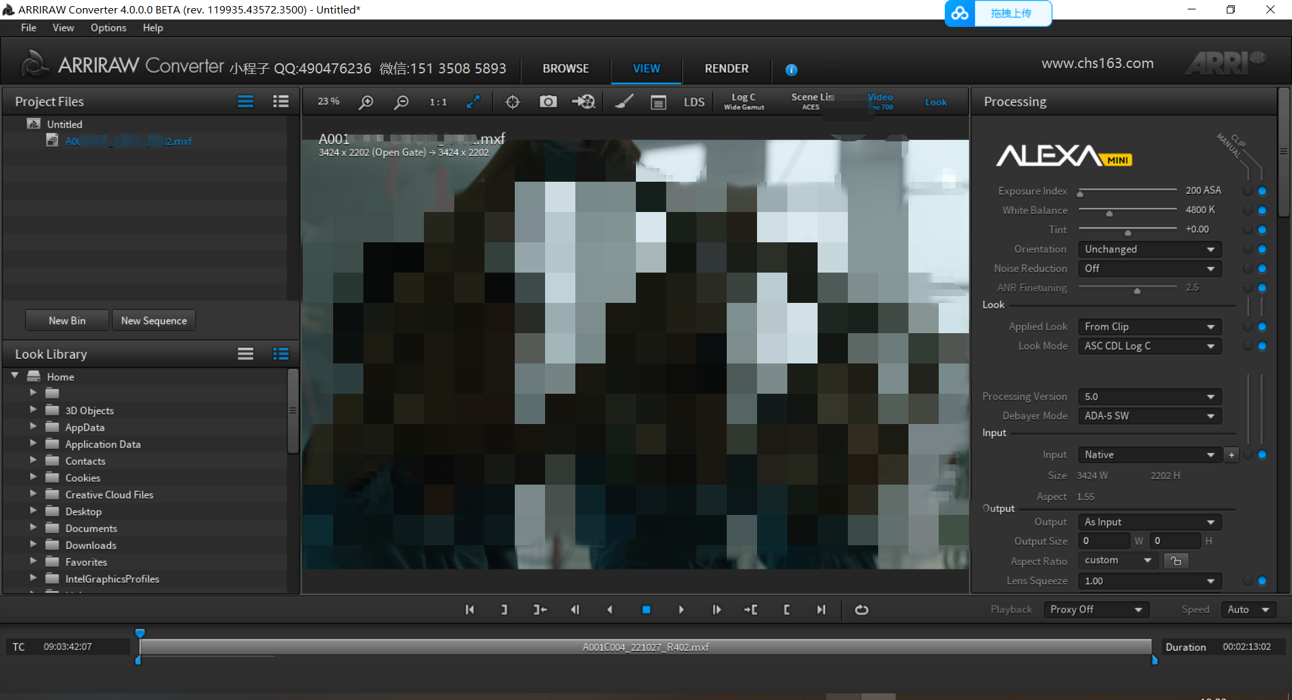The image size is (1292, 700).
Task: Open the File menu
Action: tap(29, 28)
